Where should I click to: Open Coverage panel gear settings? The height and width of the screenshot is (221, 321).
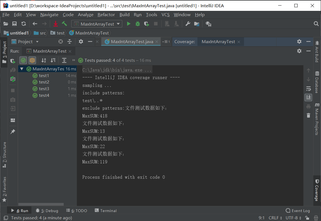(x=299, y=41)
